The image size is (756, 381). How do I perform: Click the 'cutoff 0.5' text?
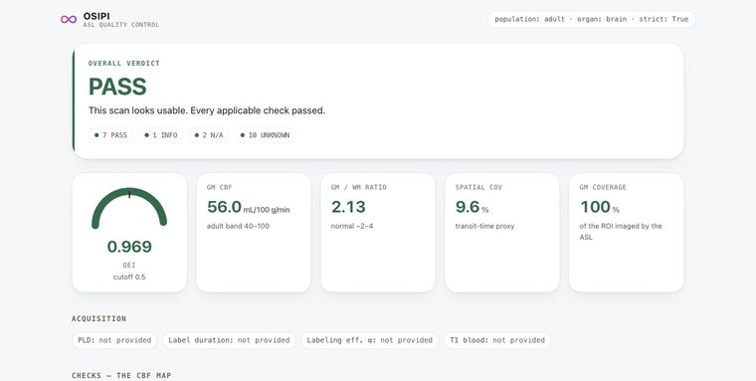129,277
